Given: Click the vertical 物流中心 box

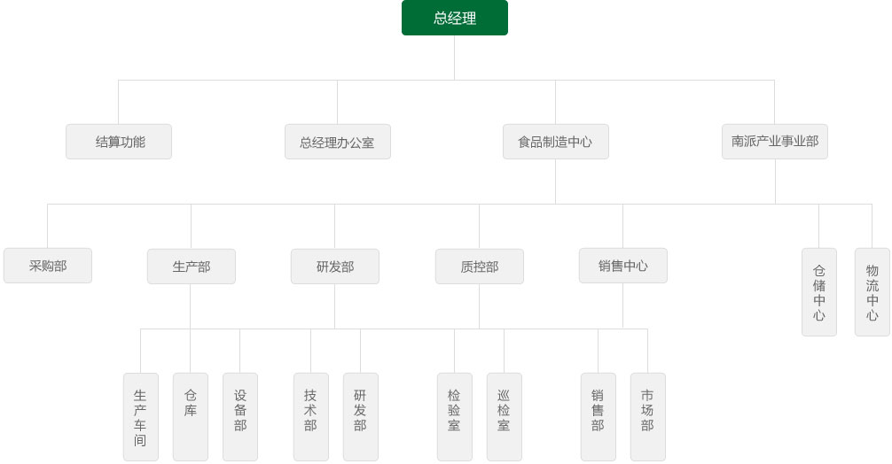Looking at the screenshot, I should (x=872, y=292).
